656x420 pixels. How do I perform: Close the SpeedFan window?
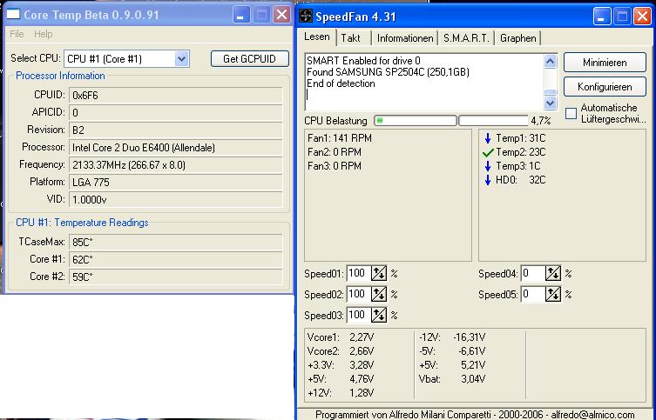(x=642, y=17)
